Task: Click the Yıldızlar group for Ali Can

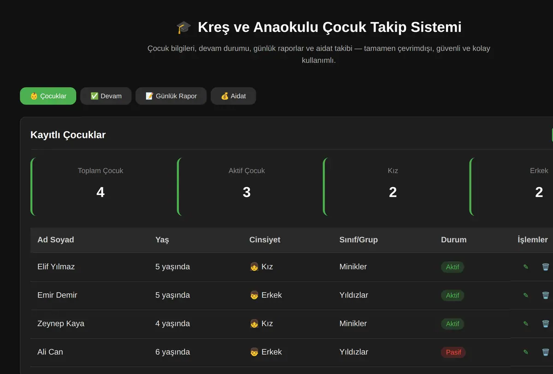Action: click(x=354, y=352)
